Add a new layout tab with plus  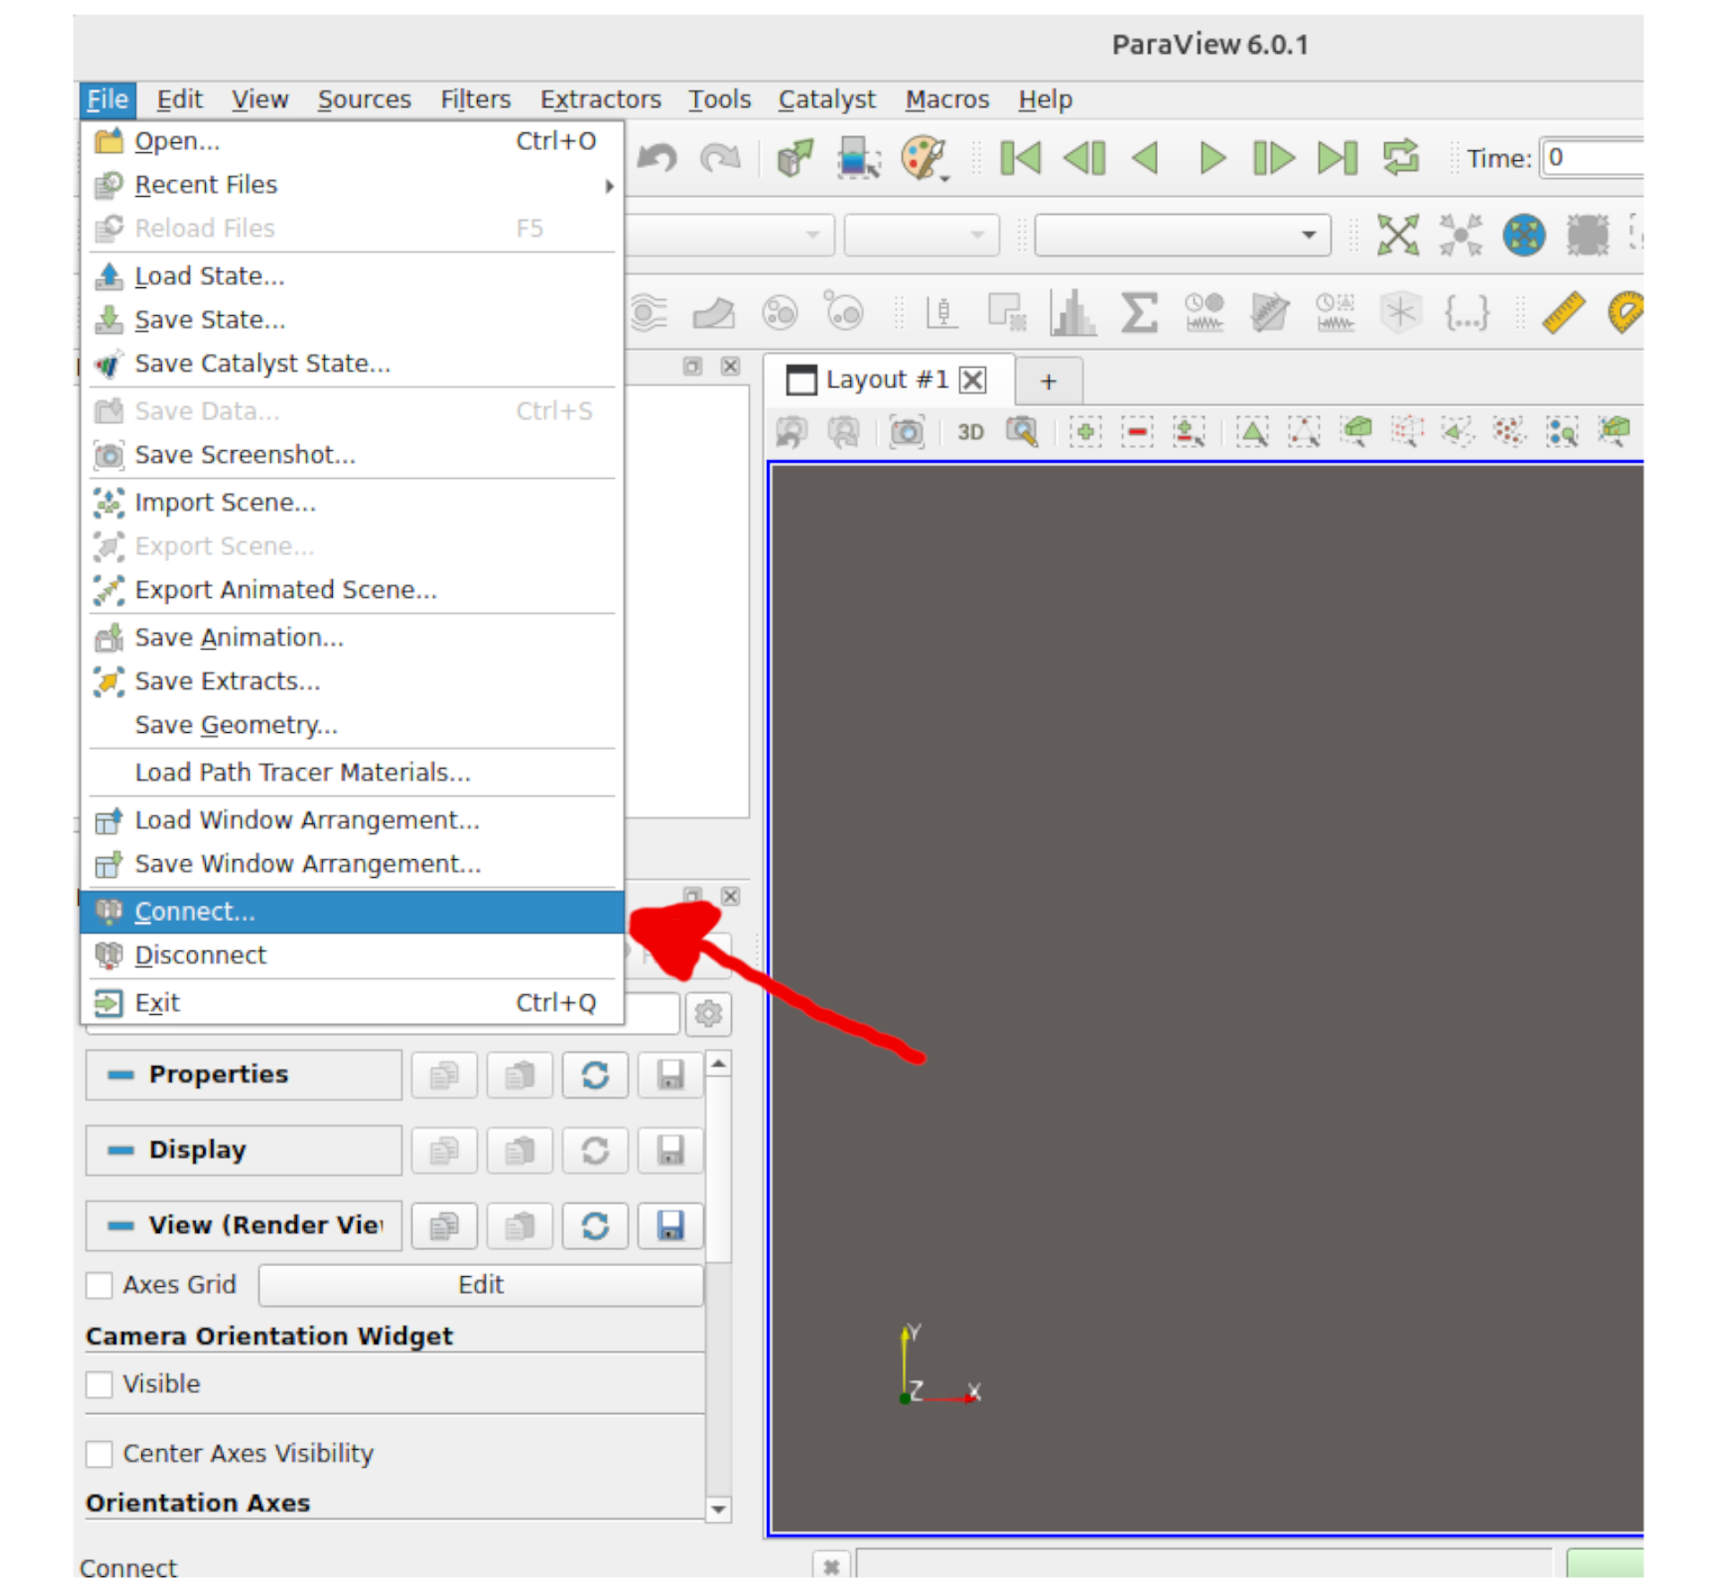coord(1049,381)
